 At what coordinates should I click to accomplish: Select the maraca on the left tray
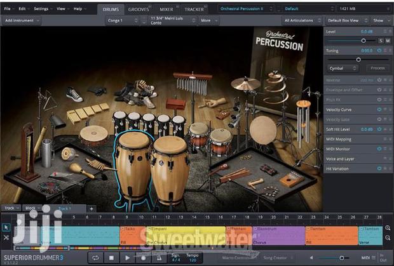tap(81, 170)
